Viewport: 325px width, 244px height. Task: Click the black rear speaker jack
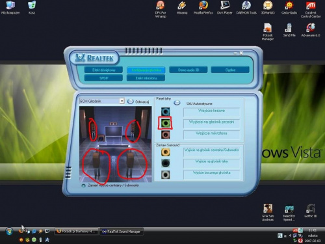(166, 163)
